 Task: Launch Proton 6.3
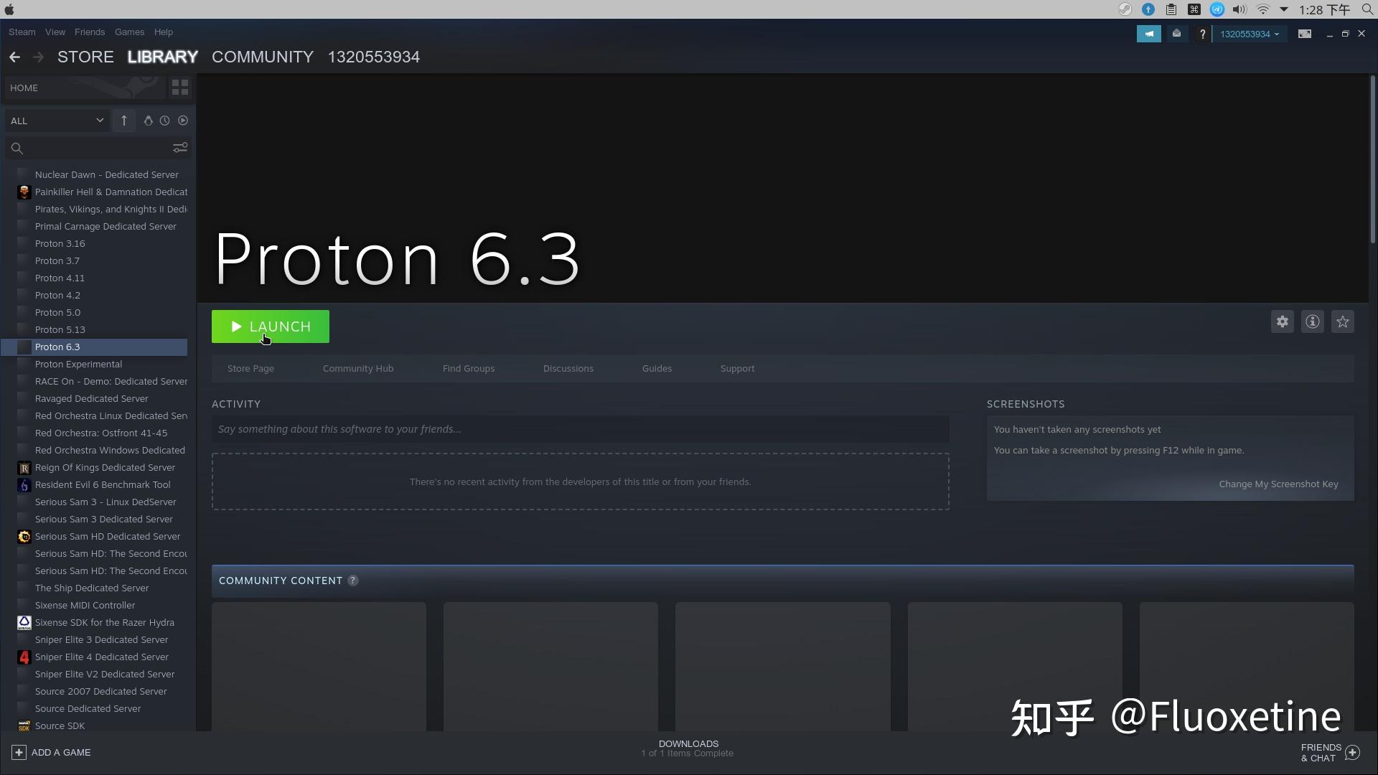point(270,327)
